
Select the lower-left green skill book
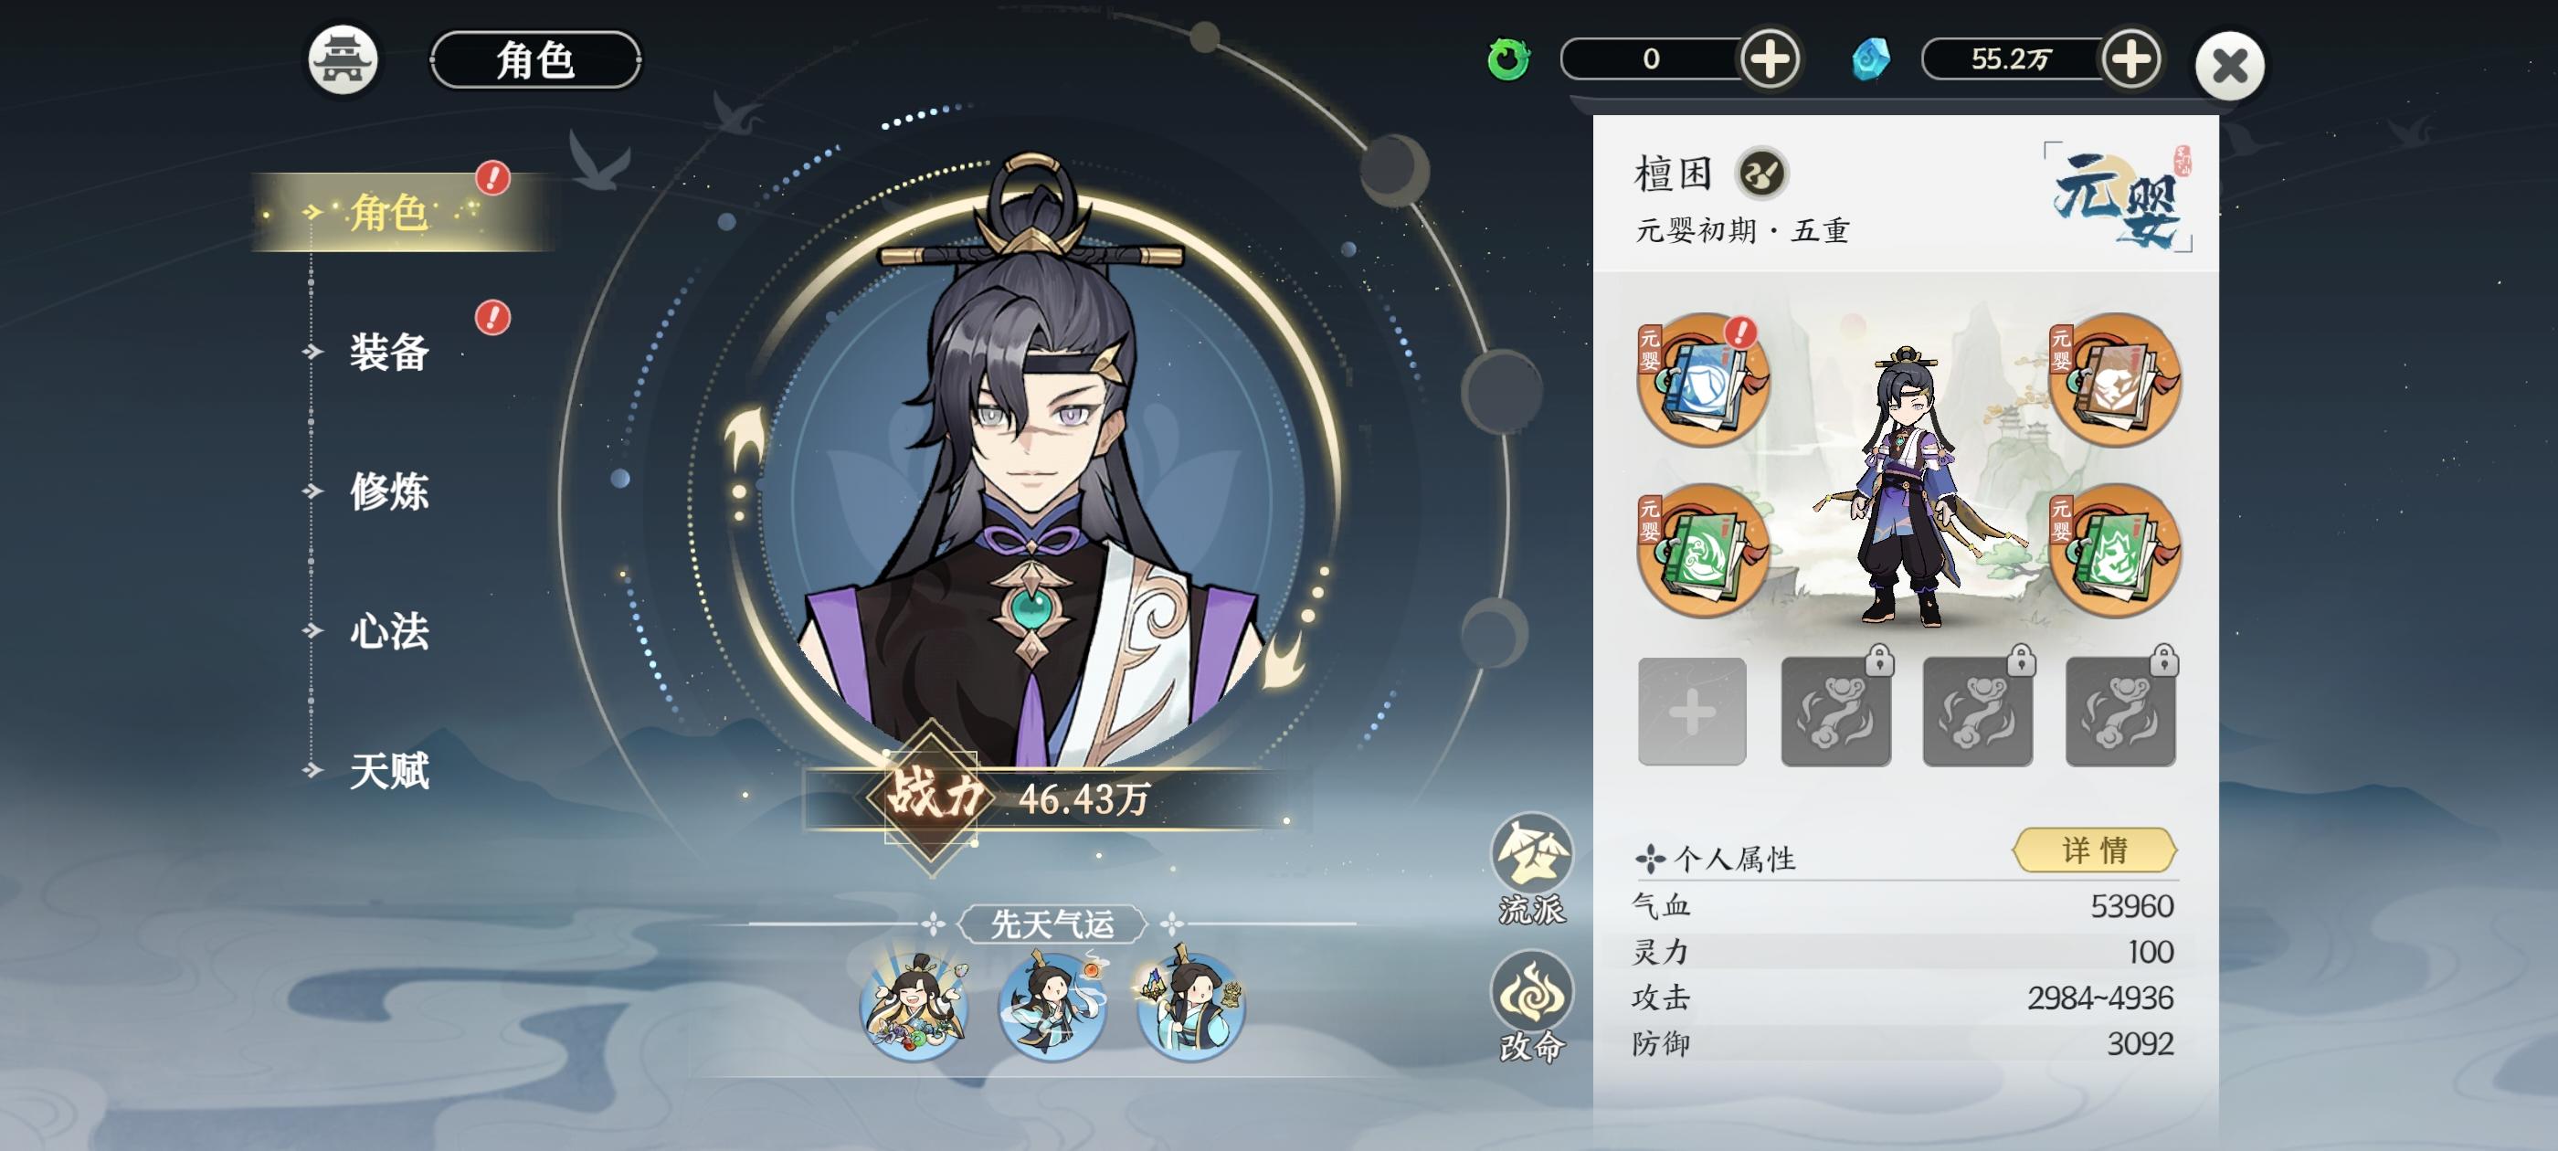coord(1703,550)
